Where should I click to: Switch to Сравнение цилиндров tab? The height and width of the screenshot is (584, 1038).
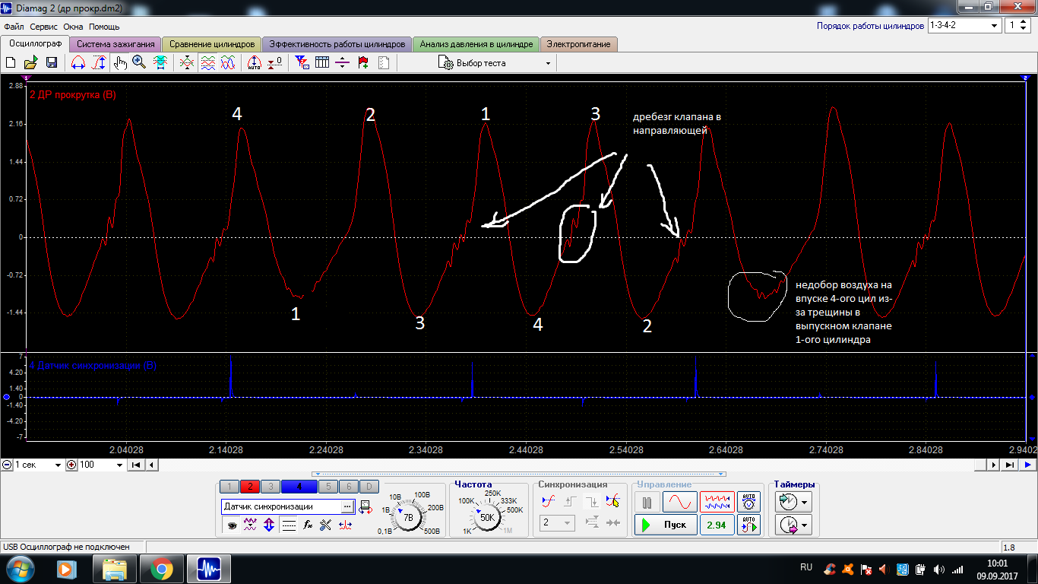[212, 44]
